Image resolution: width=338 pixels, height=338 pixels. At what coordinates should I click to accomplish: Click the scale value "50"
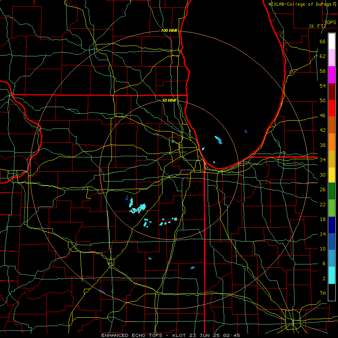coord(323,100)
